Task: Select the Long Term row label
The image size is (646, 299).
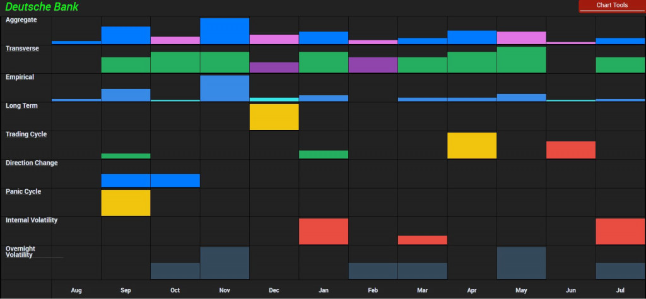Action: click(x=21, y=106)
